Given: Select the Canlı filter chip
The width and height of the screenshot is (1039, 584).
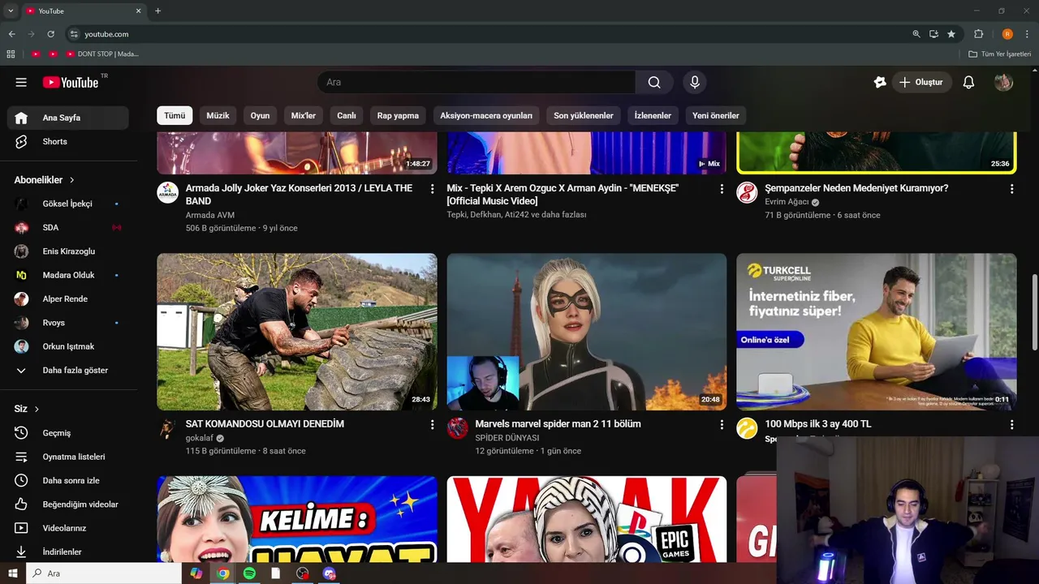Looking at the screenshot, I should [x=347, y=115].
